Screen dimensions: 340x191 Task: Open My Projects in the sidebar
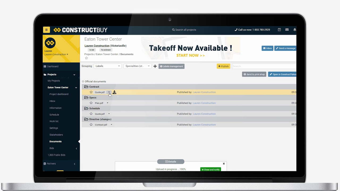point(54,81)
